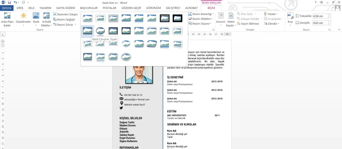342x149 pixels.
Task: Switch to the POSTALAR tab
Action: [109, 8]
